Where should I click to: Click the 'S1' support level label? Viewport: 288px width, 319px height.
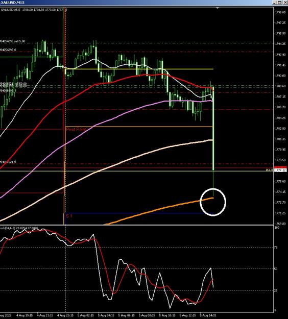[x=69, y=216]
